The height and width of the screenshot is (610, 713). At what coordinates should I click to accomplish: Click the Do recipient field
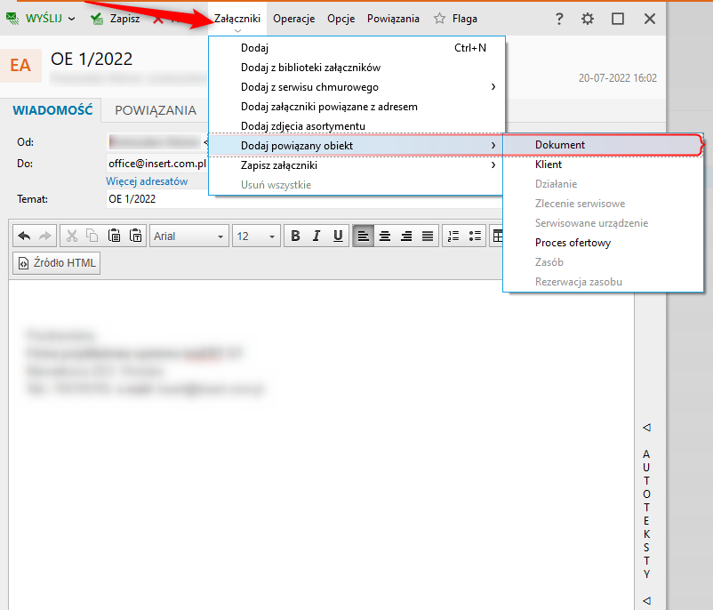[x=156, y=164]
